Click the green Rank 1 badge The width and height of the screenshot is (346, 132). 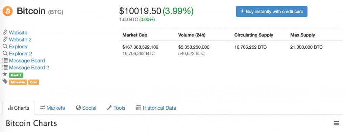pyautogui.click(x=16, y=75)
